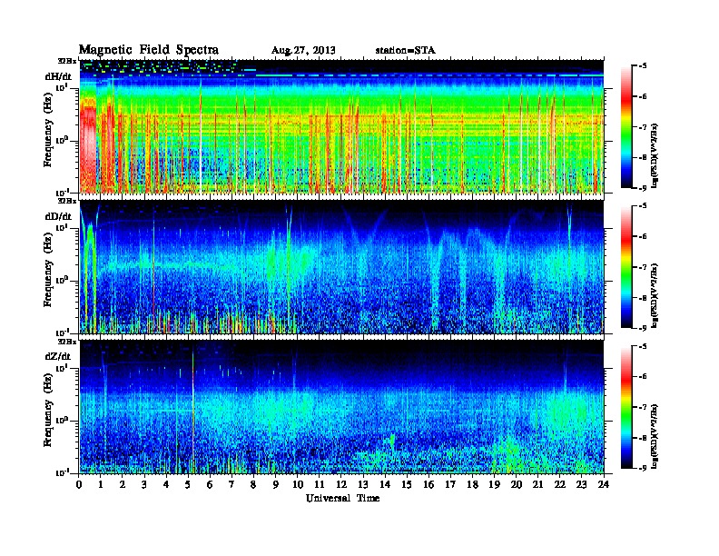
Task: Click hour "9" on the time axis
Action: (x=276, y=485)
